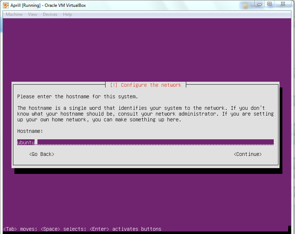295x234 pixels.
Task: Click the VirtualBox icon in title bar
Action: (6, 5)
